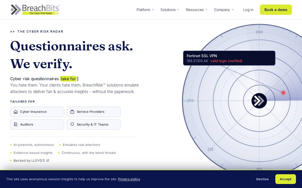The image size is (302, 188).
Task: Click the 'We verify.' heading
Action: coord(41,64)
